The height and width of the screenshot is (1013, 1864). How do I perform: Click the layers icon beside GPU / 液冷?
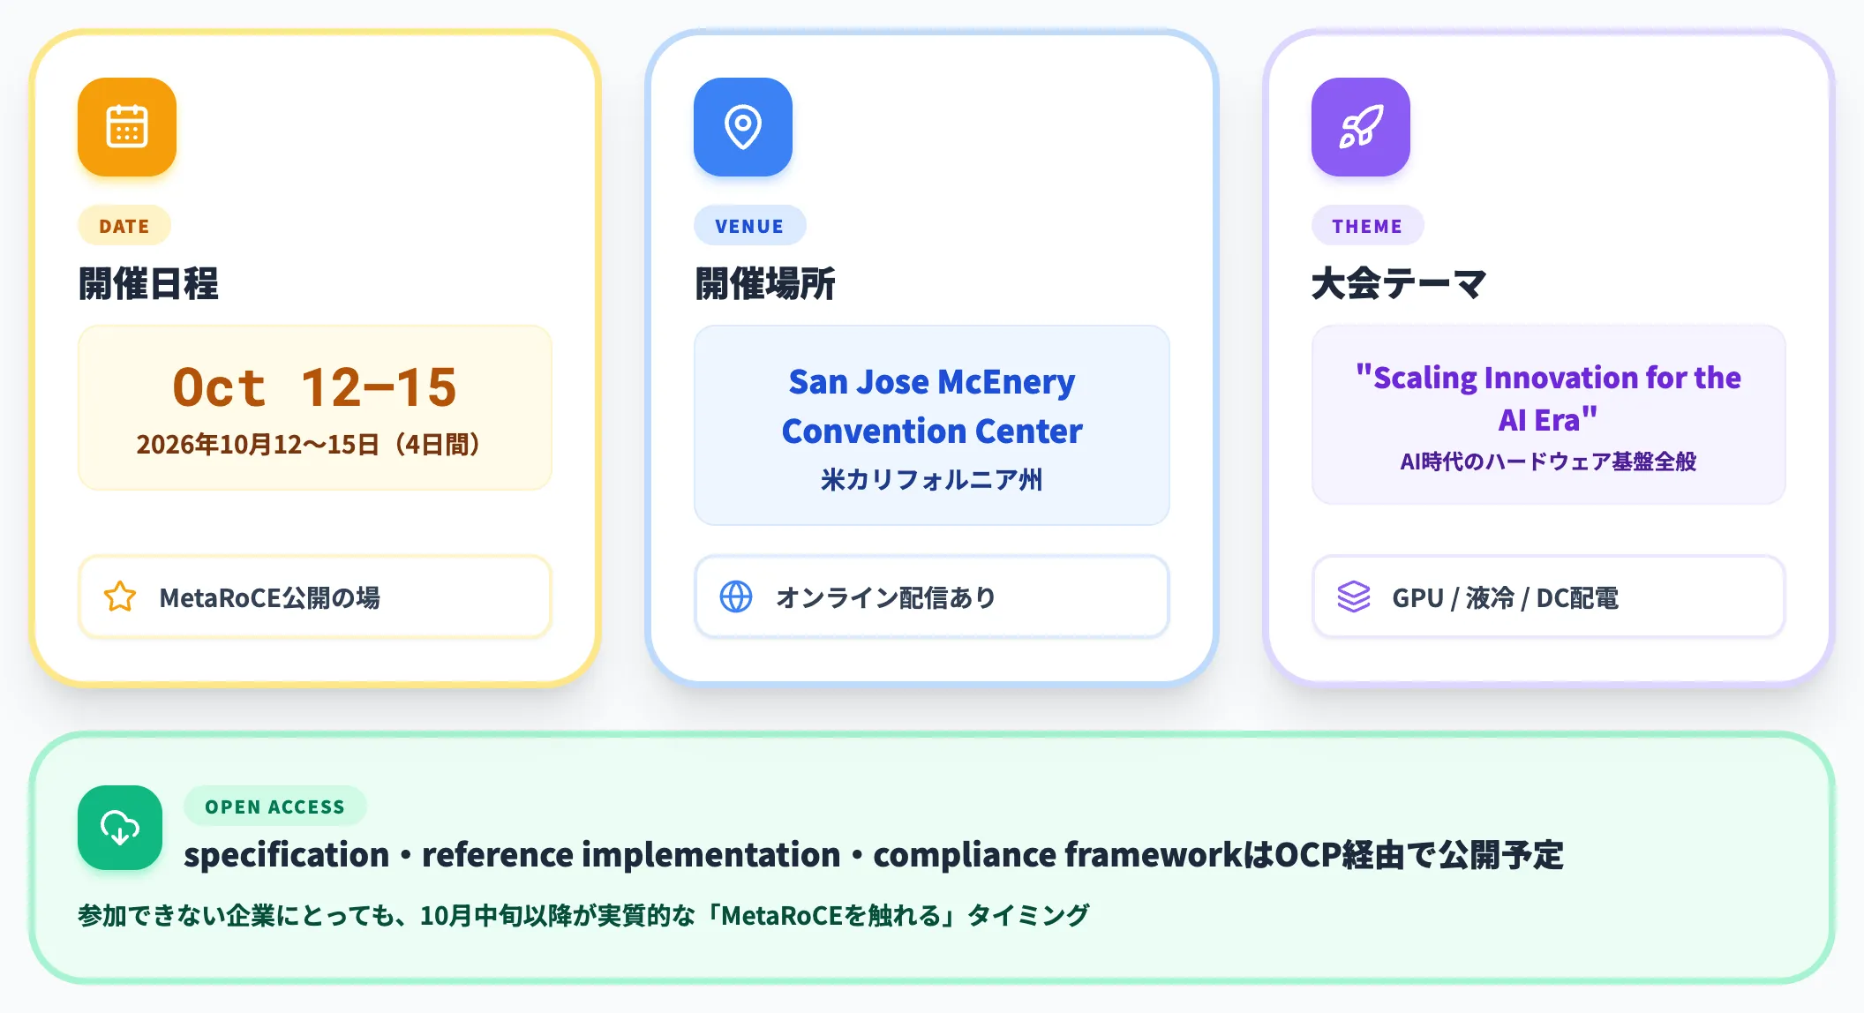pyautogui.click(x=1354, y=597)
